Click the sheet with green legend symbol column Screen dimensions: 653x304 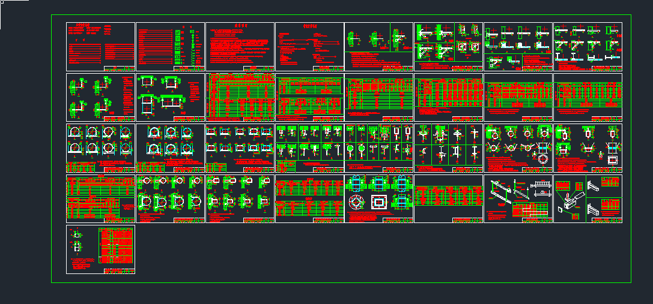[170, 47]
